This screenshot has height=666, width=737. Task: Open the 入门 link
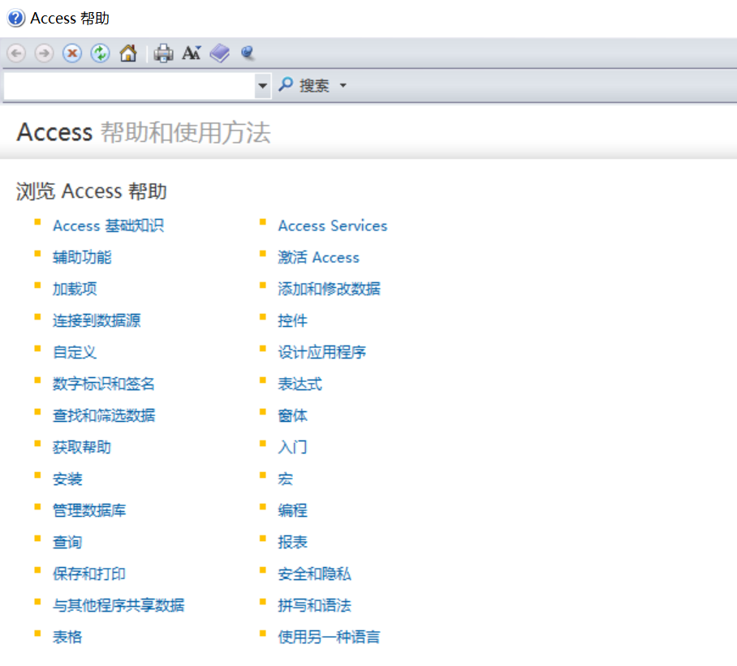pos(292,447)
